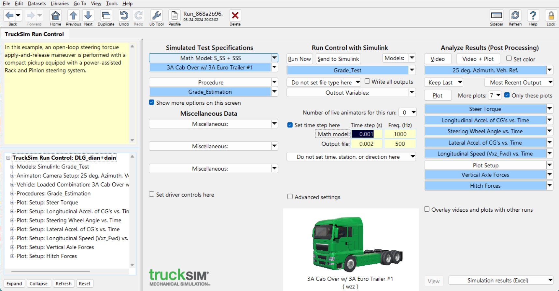Open Grade_Test Simulink model link
Screen dimensions: 559x291
(347, 70)
